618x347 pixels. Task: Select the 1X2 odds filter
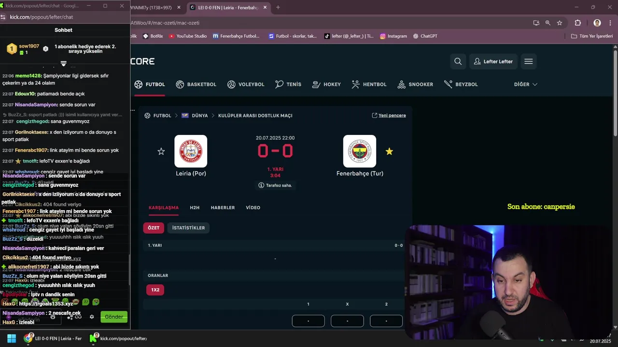(x=155, y=290)
